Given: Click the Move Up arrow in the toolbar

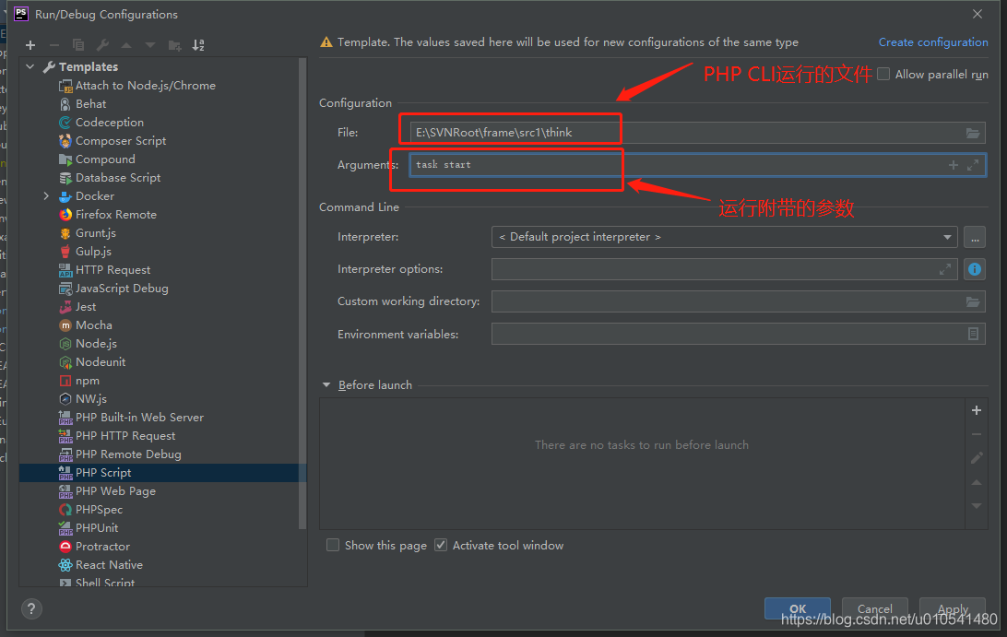Looking at the screenshot, I should click(x=125, y=45).
